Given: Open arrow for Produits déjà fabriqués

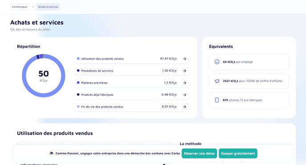Looking at the screenshot, I should 185,95.
